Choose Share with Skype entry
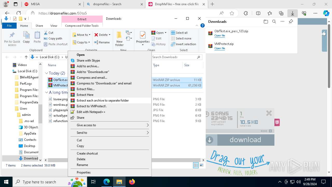The image size is (332, 187). click(109, 61)
